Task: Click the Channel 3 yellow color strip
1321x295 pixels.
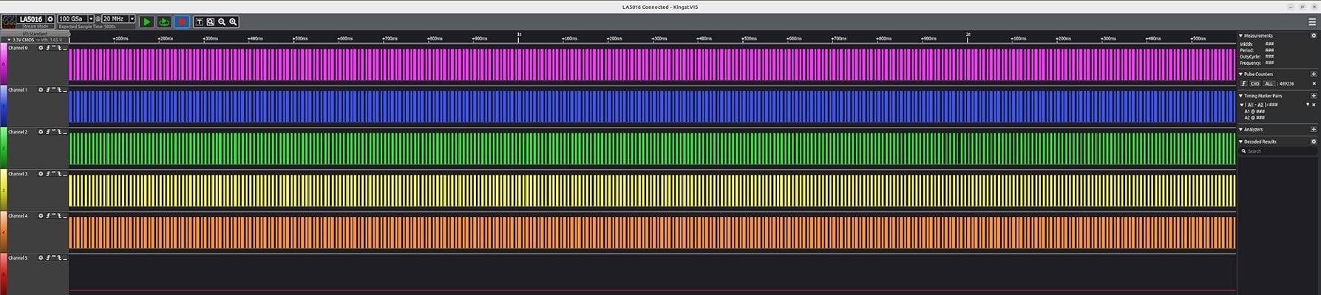Action: click(x=3, y=190)
